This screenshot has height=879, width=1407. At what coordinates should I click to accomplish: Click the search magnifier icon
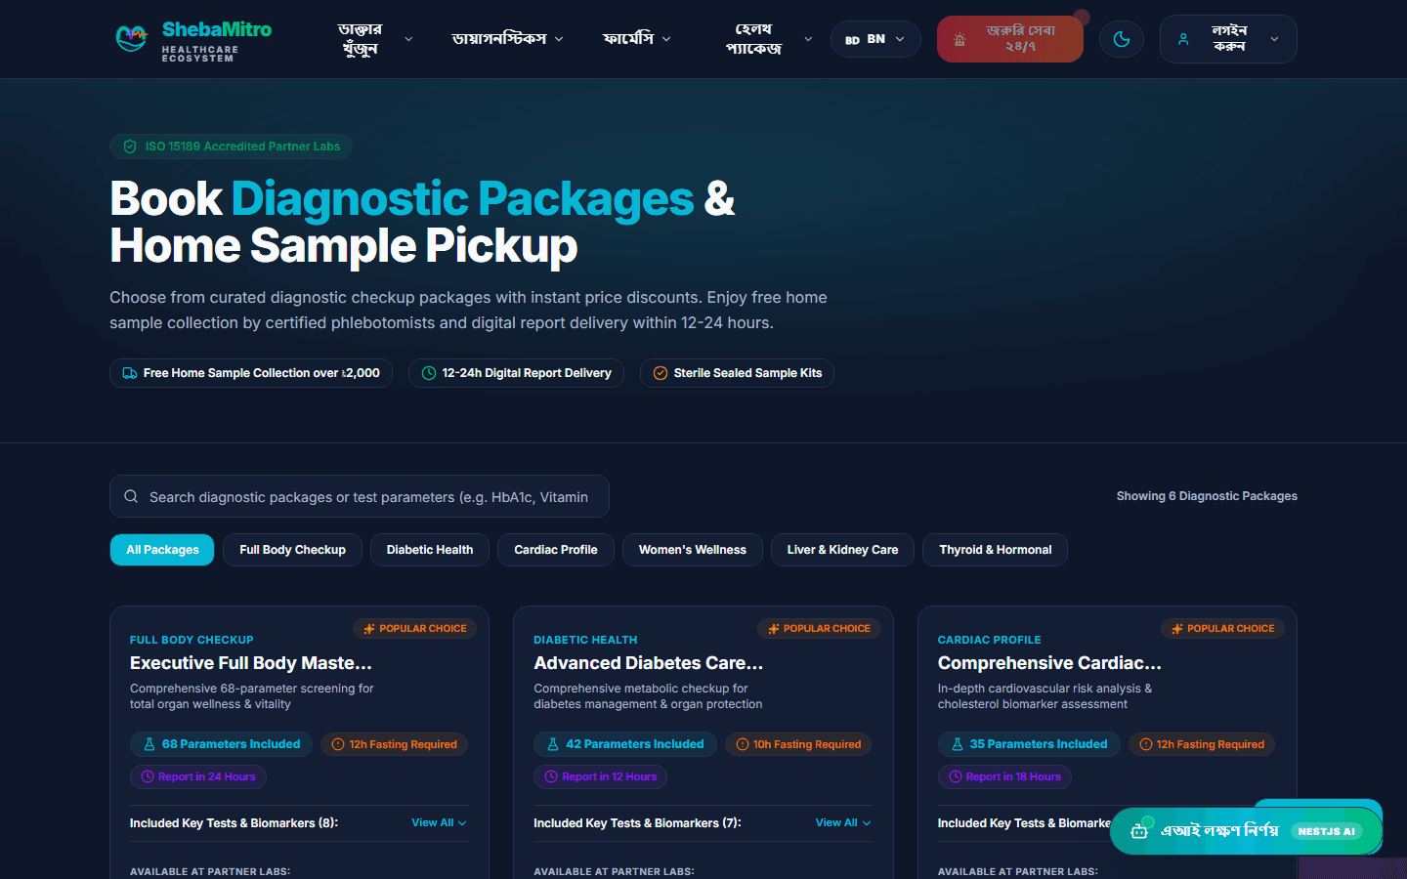click(131, 496)
